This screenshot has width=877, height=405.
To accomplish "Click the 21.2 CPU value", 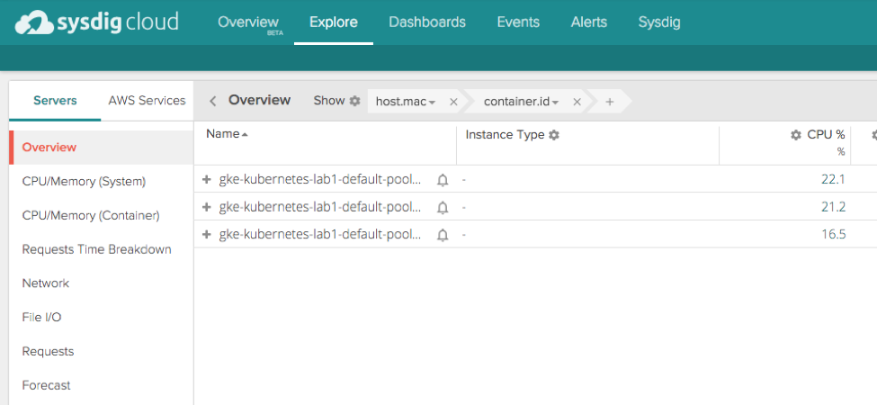I will click(x=833, y=207).
